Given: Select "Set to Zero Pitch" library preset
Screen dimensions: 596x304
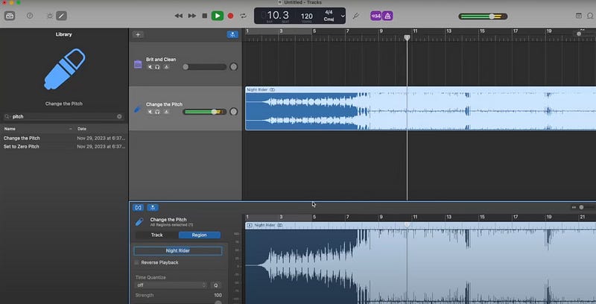Looking at the screenshot, I should (22, 146).
